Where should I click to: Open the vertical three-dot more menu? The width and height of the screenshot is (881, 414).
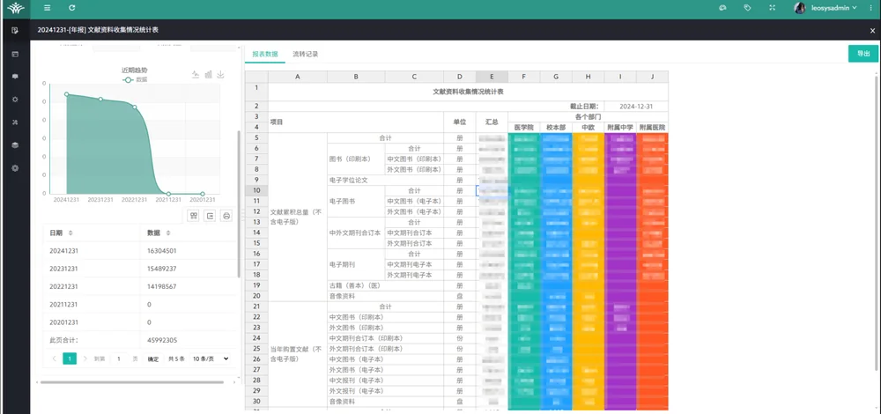871,8
